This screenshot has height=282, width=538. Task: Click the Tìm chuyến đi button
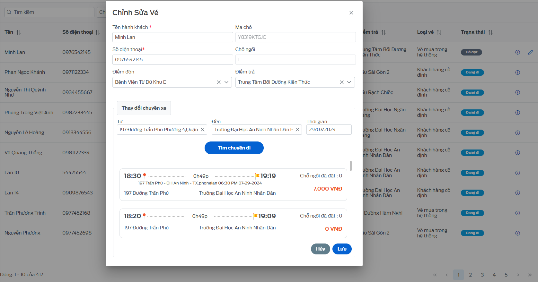(234, 148)
